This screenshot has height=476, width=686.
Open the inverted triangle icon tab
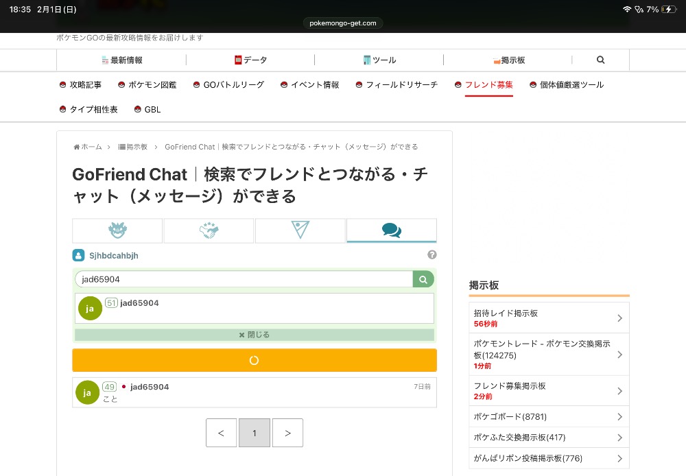(x=300, y=230)
